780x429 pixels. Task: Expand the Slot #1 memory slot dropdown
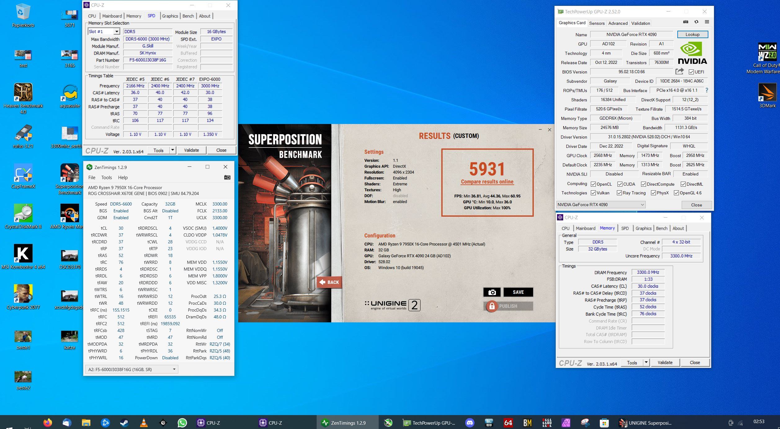pyautogui.click(x=116, y=32)
